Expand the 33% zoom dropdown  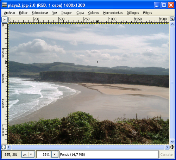(x=55, y=154)
